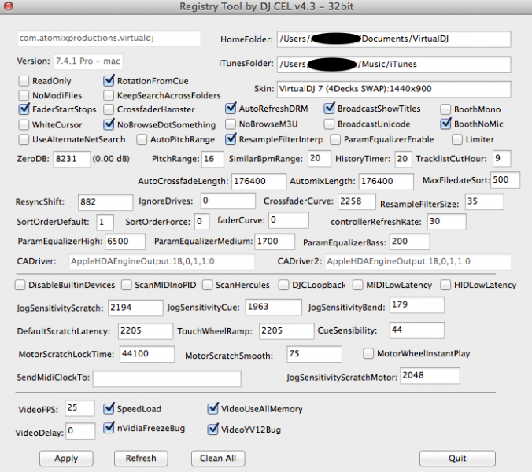532x472 pixels.
Task: Focus the VideoDelay field
Action: point(80,431)
